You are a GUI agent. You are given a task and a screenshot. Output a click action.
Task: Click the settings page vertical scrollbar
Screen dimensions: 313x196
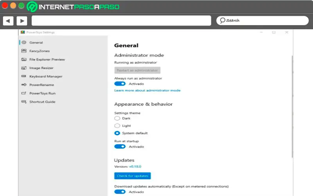[x=292, y=106]
